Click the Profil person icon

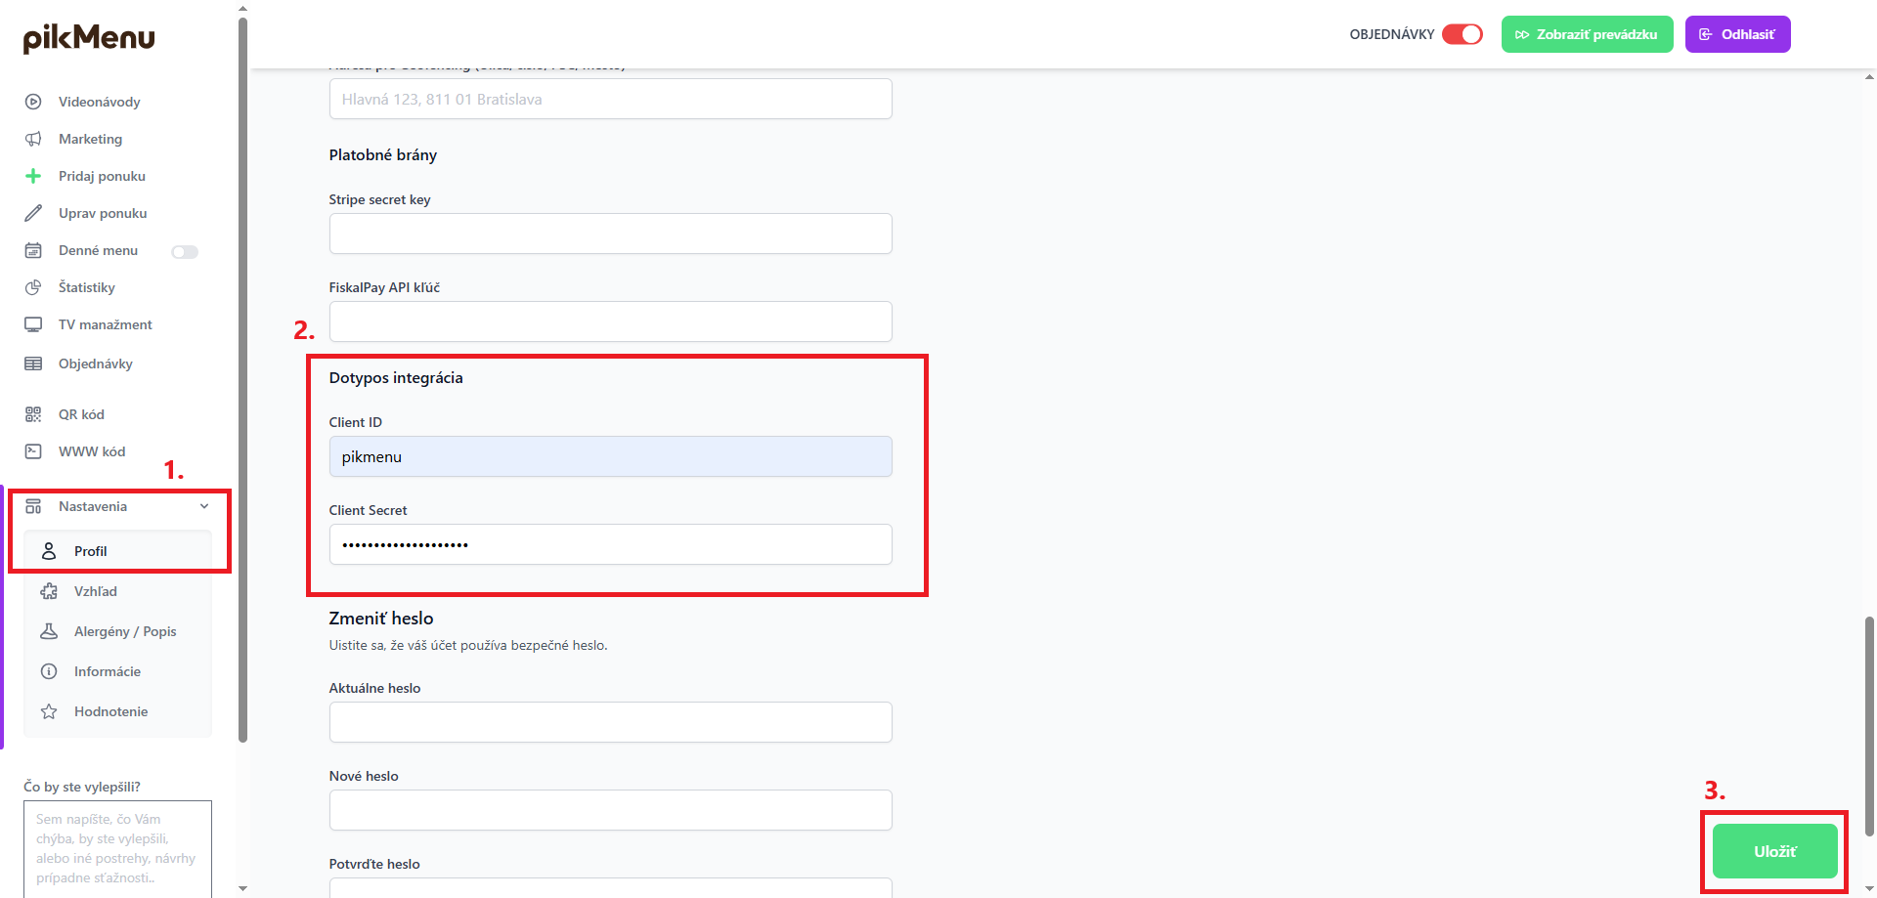49,551
